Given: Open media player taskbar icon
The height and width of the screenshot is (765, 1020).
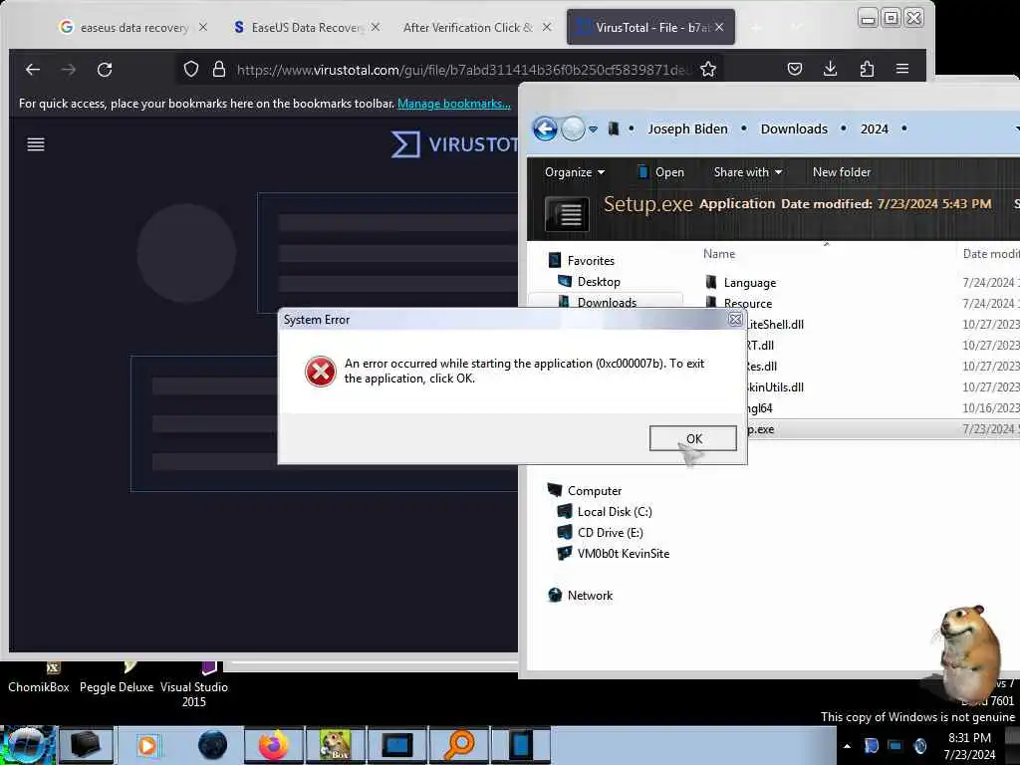Looking at the screenshot, I should [x=147, y=745].
